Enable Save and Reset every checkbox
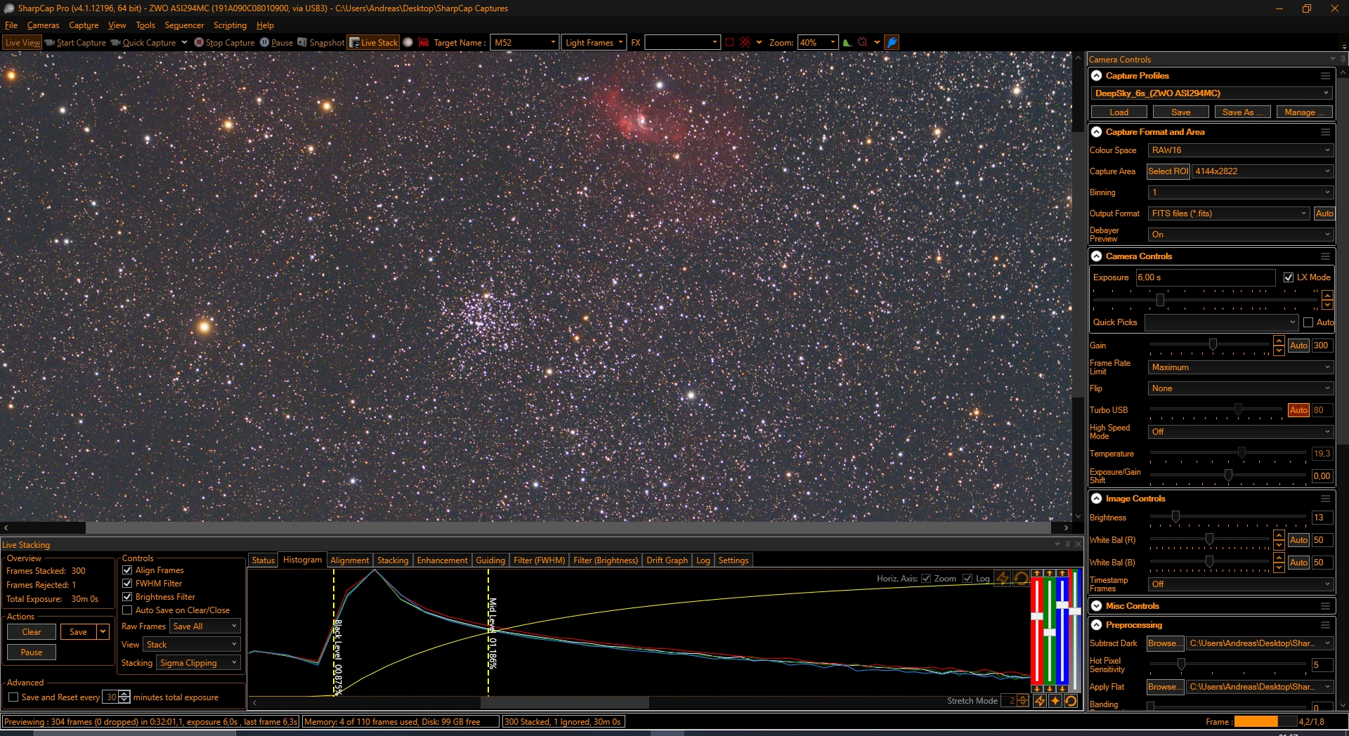The width and height of the screenshot is (1349, 736). point(13,697)
